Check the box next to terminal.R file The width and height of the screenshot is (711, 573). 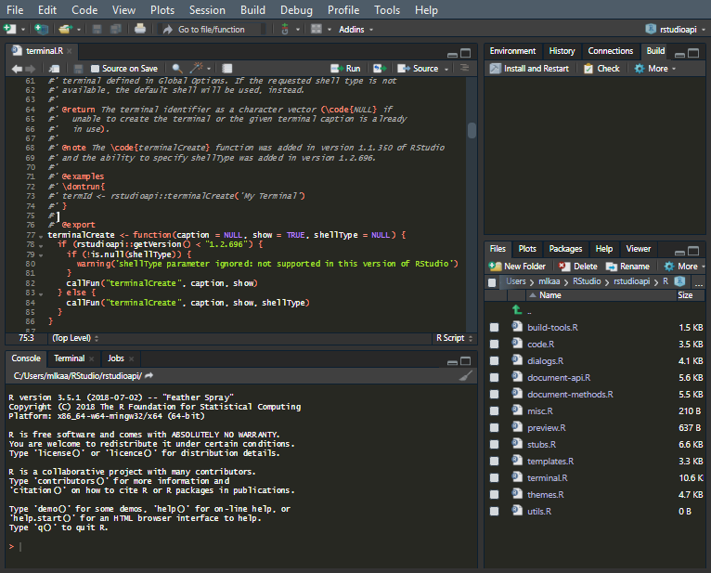[494, 477]
